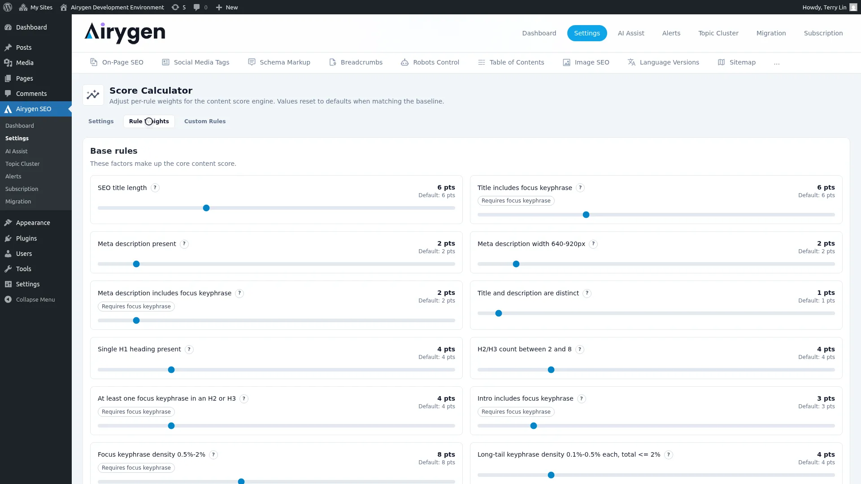Click the "Base rules" heading
This screenshot has height=484, width=861.
tap(114, 151)
